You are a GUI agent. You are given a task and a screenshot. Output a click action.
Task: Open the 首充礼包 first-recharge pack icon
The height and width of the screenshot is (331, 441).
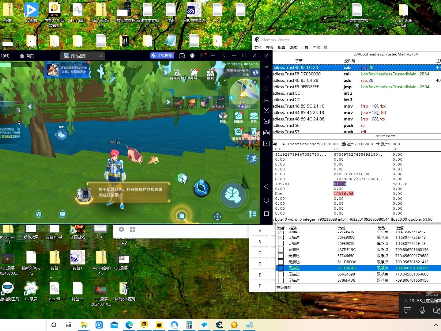coord(177,74)
